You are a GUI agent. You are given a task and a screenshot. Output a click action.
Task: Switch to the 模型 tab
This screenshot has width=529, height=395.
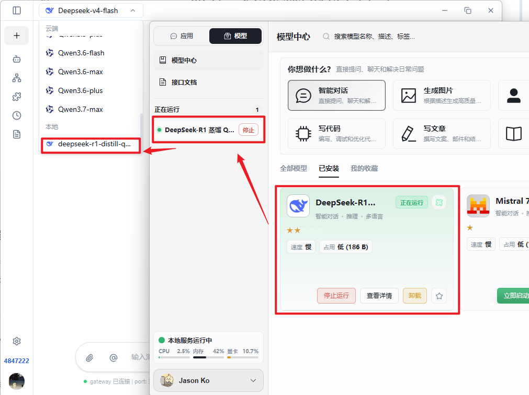click(235, 36)
